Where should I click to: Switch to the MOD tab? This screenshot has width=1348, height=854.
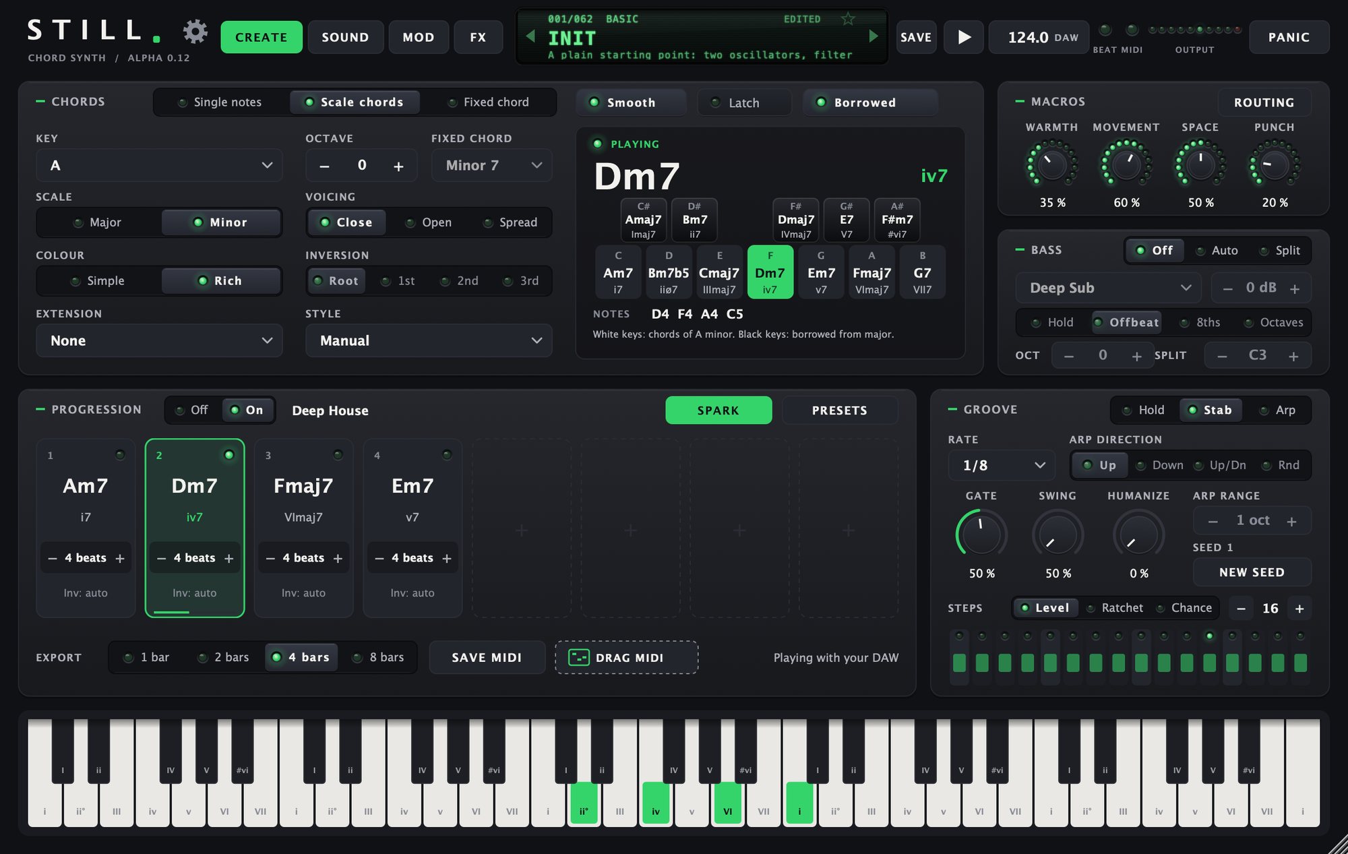click(419, 37)
